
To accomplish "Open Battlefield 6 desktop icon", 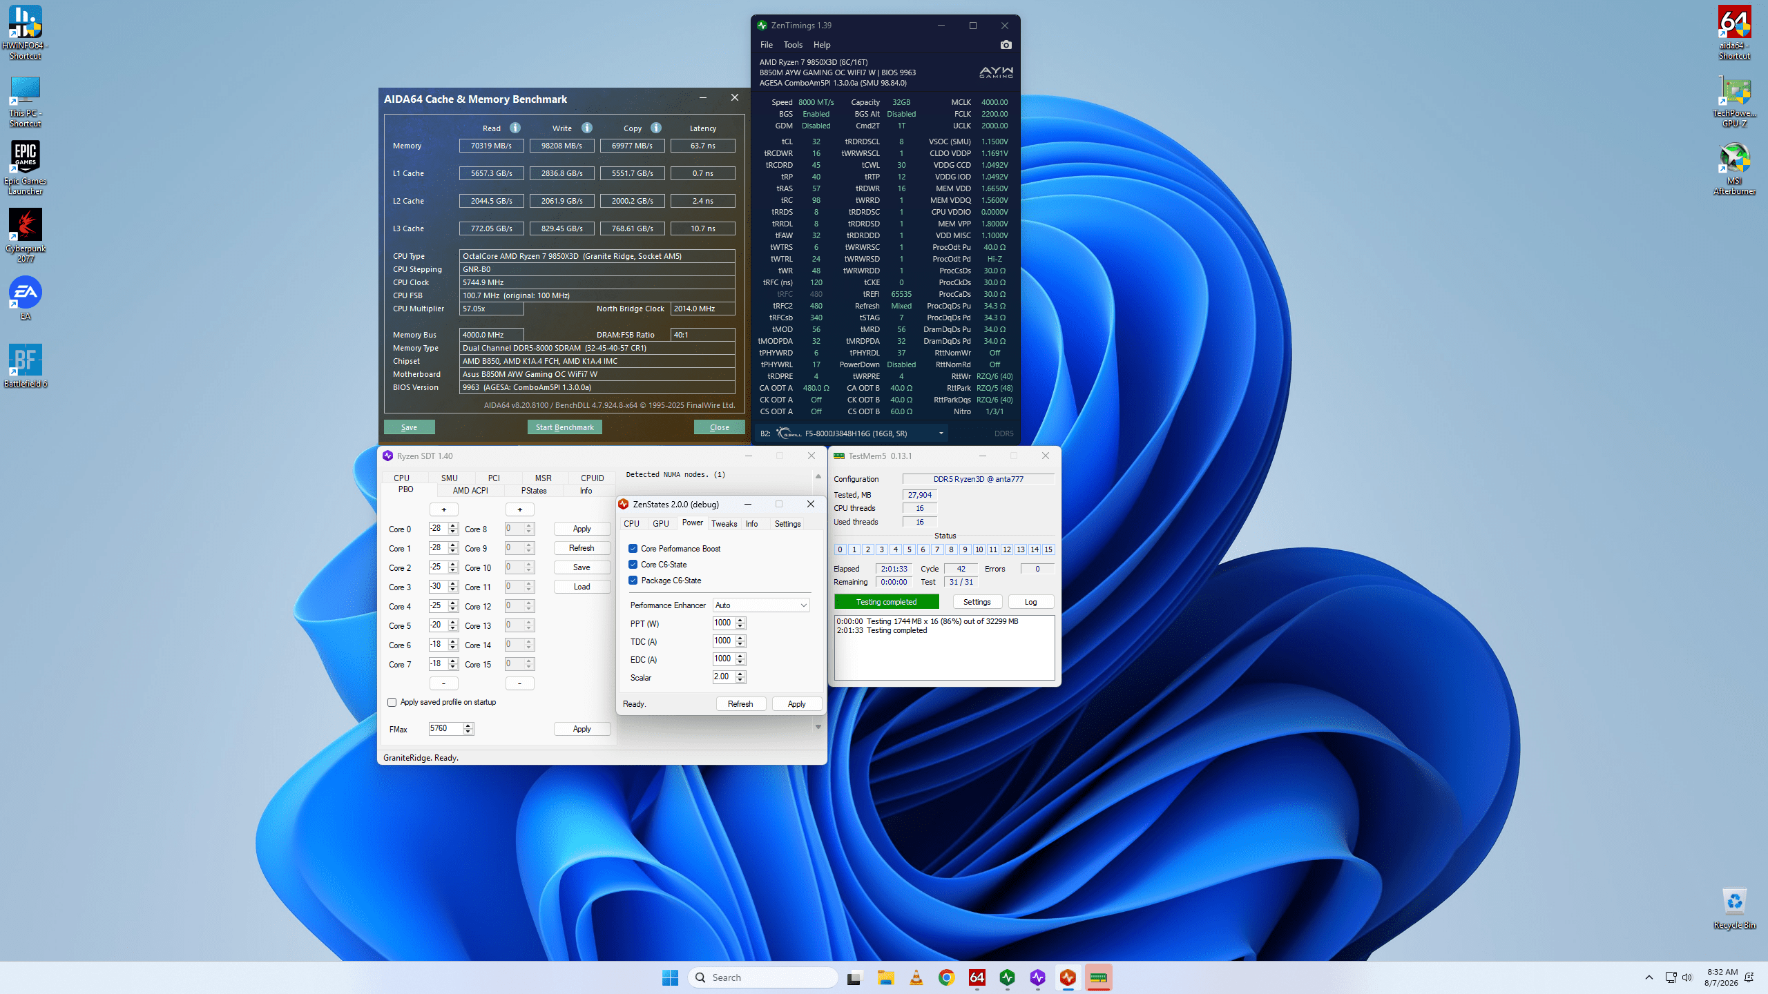I will click(25, 365).
